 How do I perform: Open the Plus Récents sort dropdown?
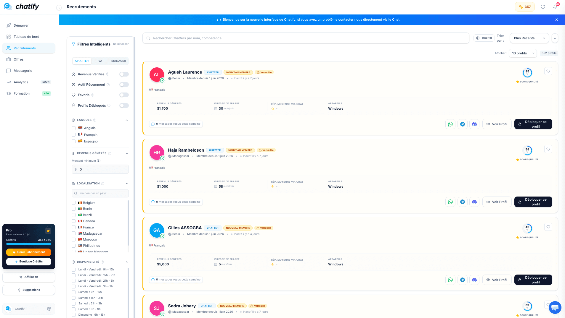pyautogui.click(x=529, y=38)
